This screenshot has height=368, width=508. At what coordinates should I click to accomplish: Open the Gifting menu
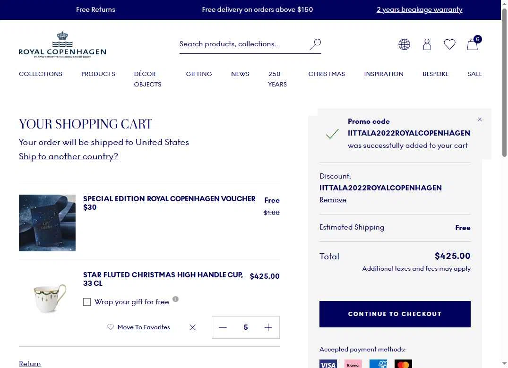coord(199,74)
